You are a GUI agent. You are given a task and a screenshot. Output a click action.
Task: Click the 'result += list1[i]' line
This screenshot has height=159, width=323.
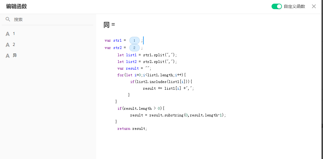(x=169, y=88)
